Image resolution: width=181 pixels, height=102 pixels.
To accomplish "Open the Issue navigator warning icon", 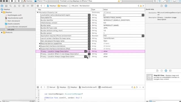I will [15, 6].
